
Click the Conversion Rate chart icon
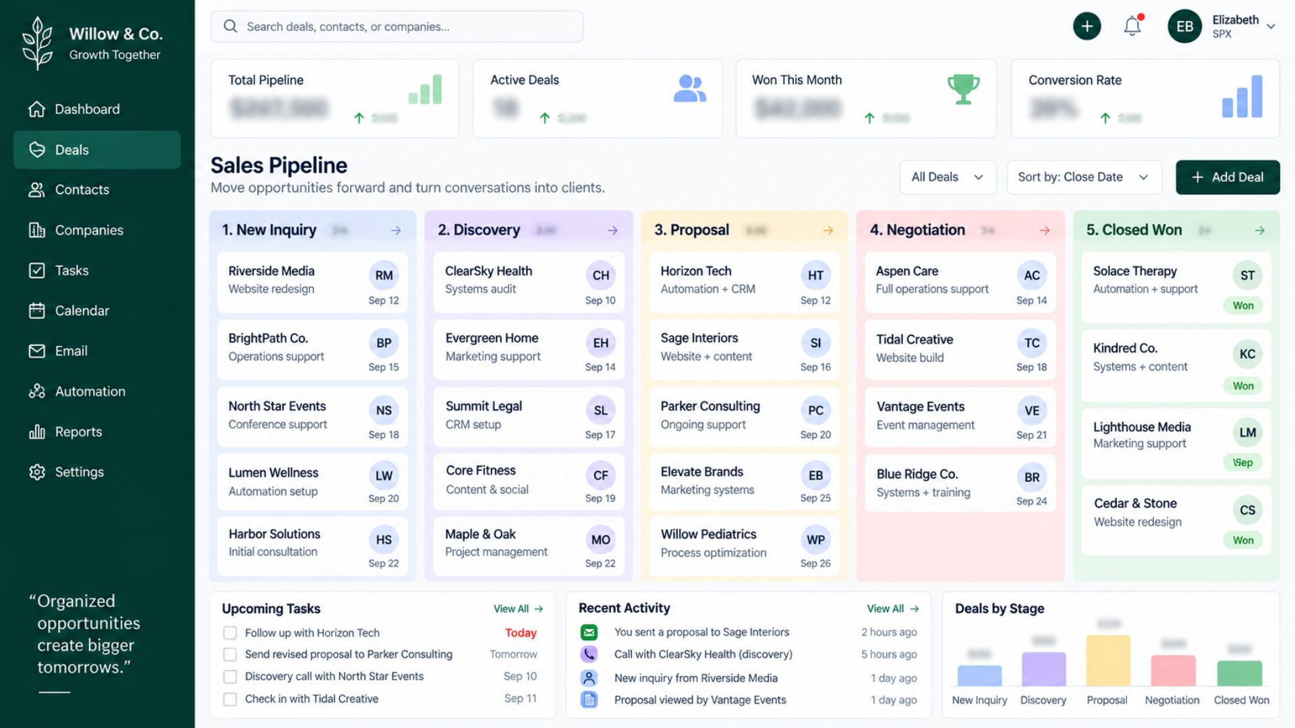click(x=1242, y=96)
